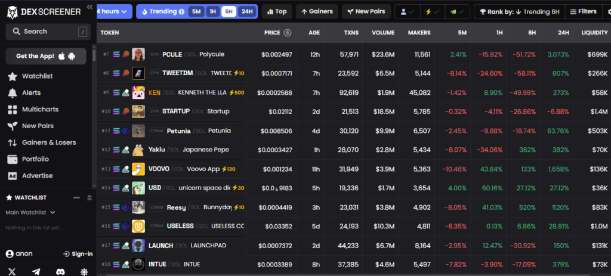Toggle the green megaphone ads filter
The image size is (611, 276).
[456, 11]
